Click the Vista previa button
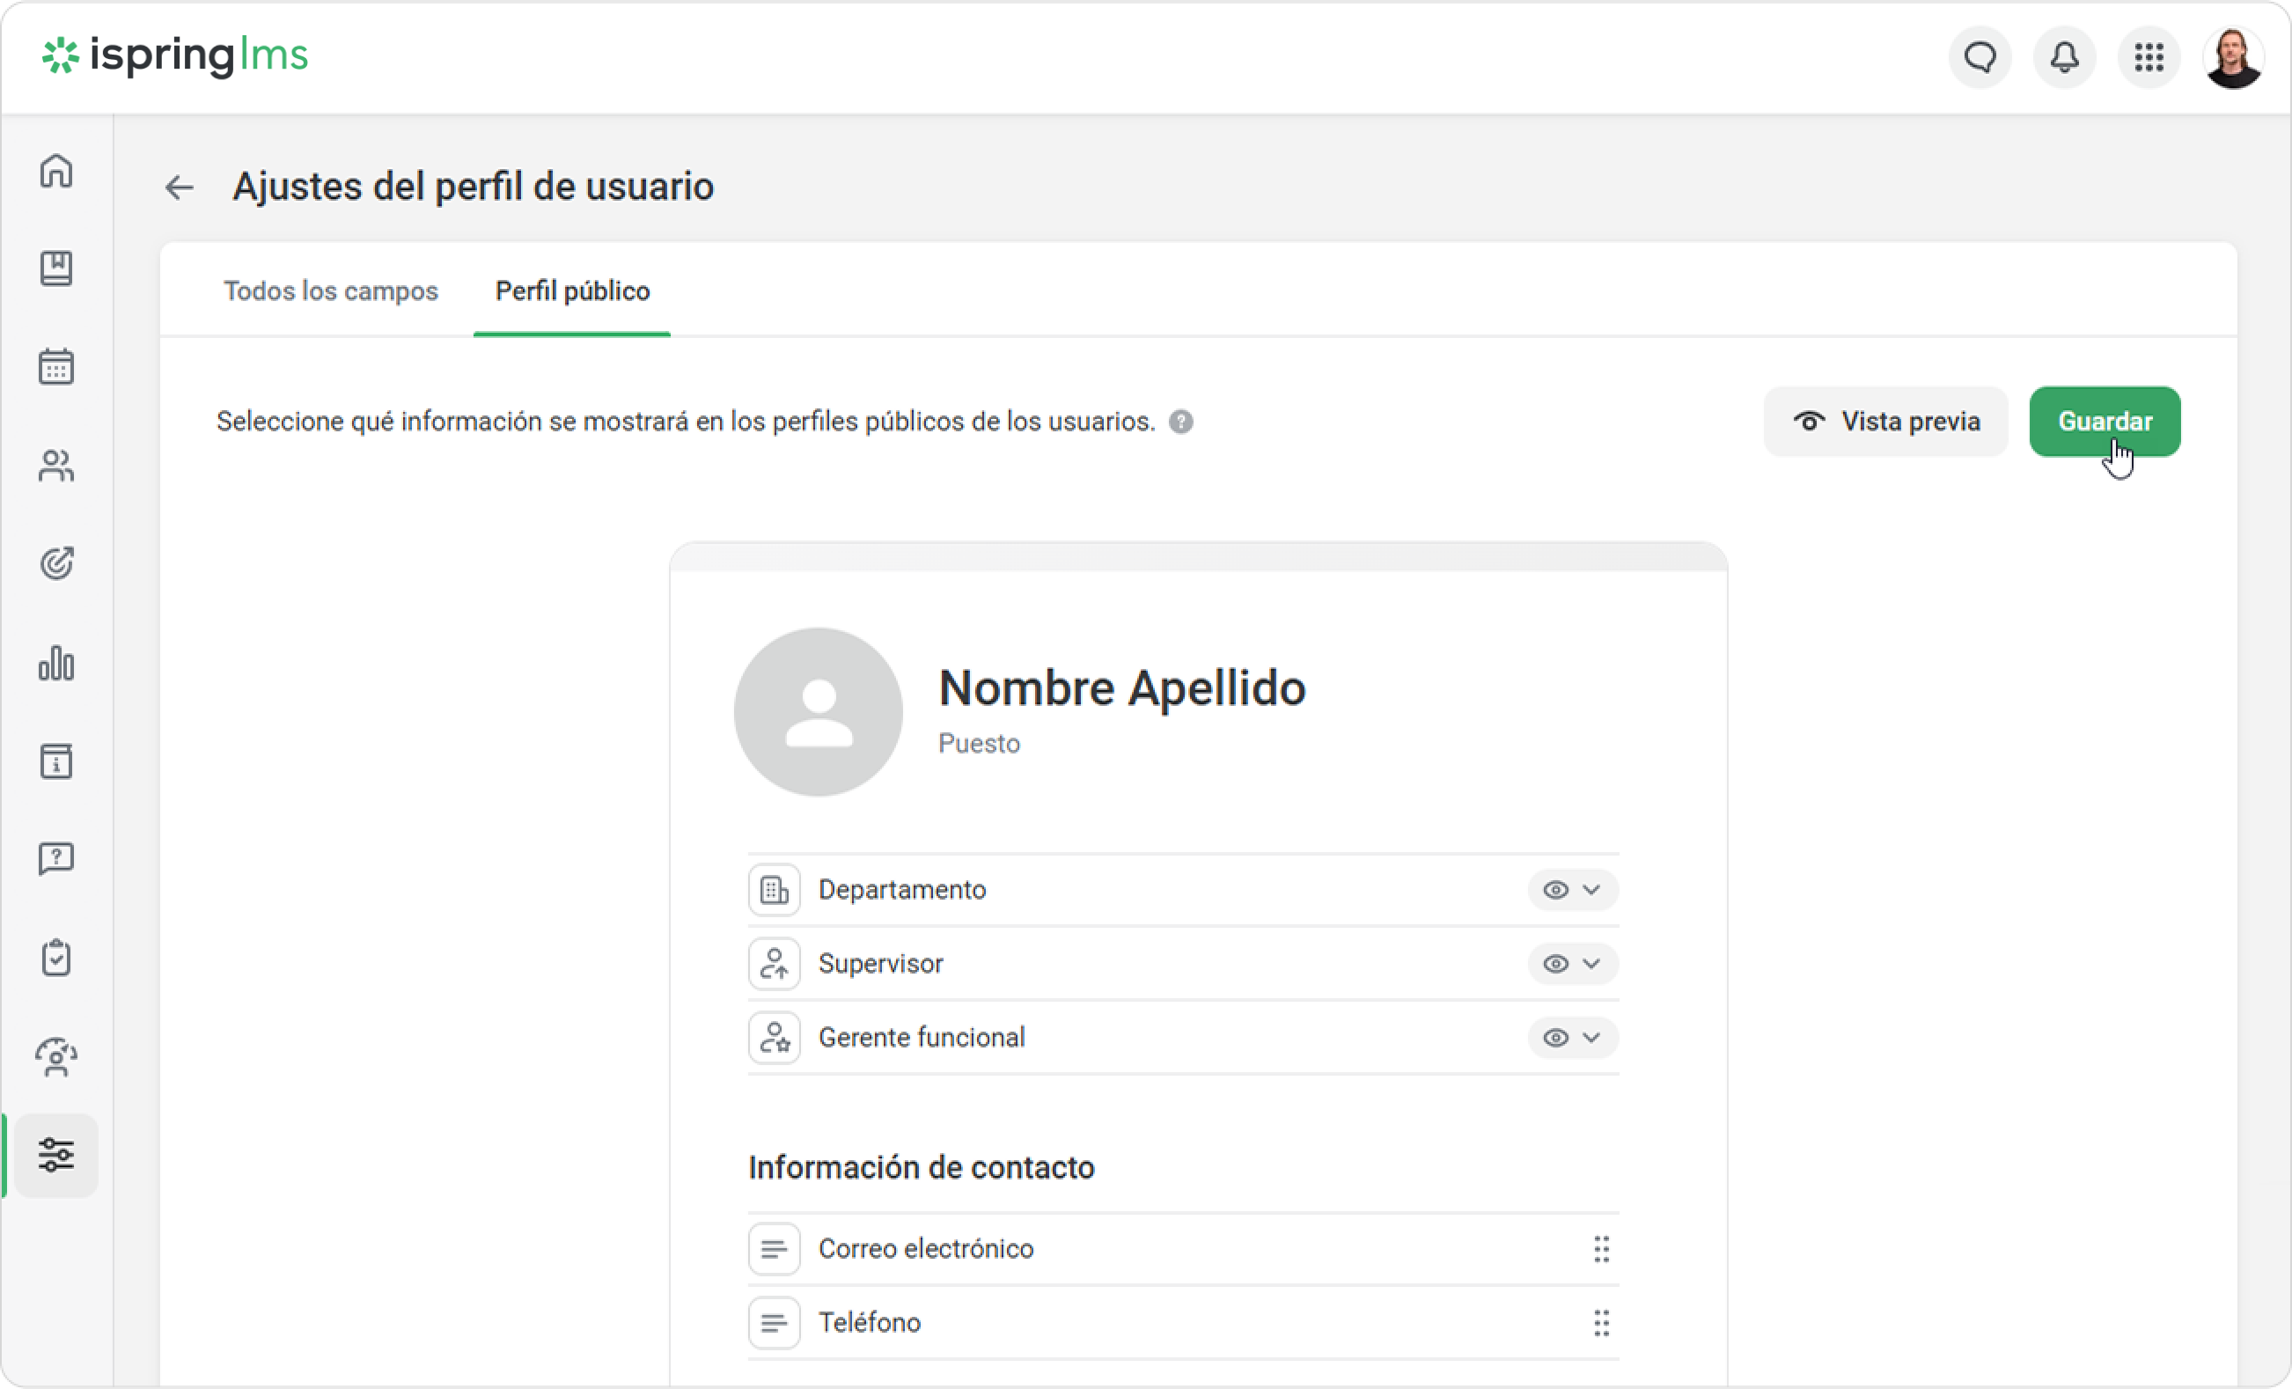2292x1389 pixels. click(x=1885, y=422)
